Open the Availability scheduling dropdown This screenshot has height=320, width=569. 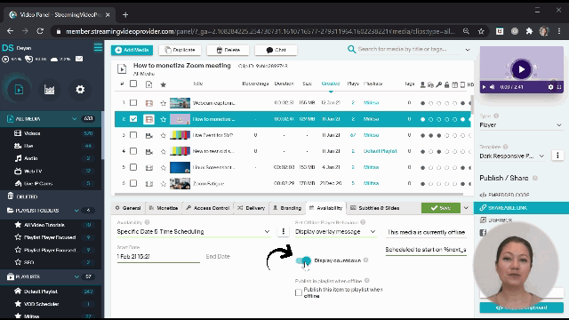click(194, 231)
